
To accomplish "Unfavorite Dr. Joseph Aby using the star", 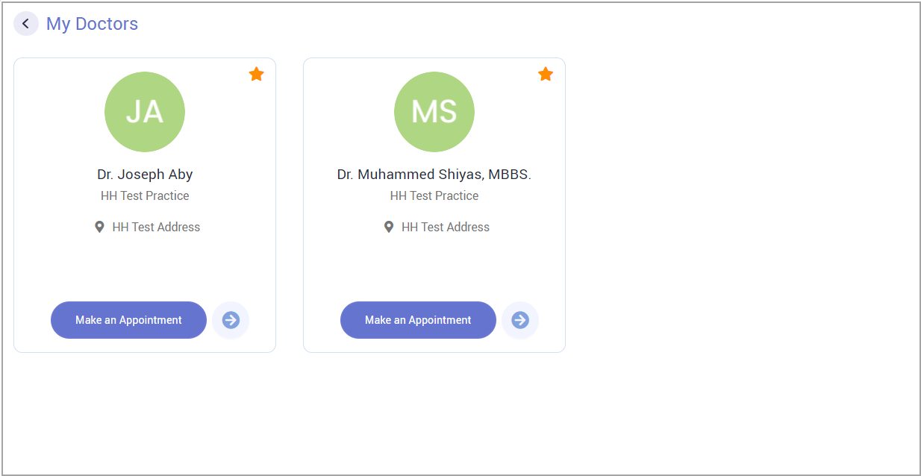I will 256,74.
